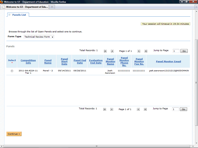Click the bottom next page arrow icon
This screenshot has width=198, height=148.
[x=139, y=109]
